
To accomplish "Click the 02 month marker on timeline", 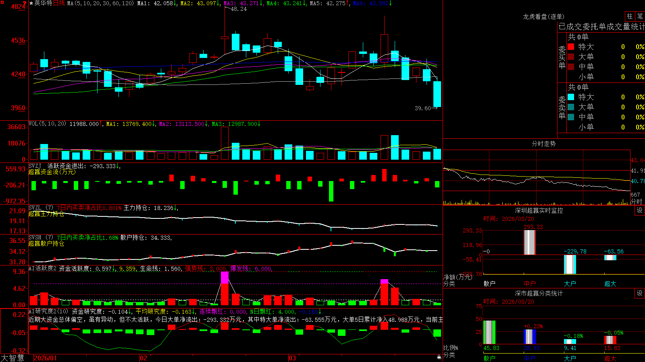I will 144,358.
